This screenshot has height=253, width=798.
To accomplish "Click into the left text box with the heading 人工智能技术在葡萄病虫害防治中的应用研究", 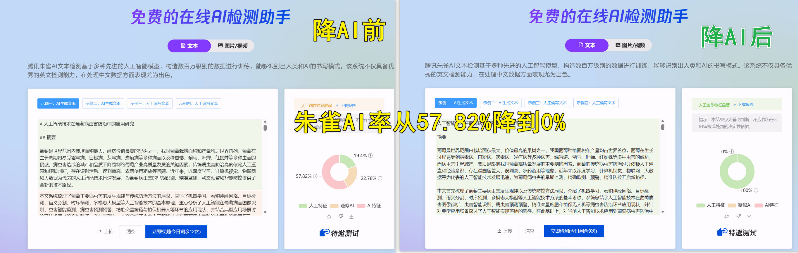I will [x=150, y=167].
